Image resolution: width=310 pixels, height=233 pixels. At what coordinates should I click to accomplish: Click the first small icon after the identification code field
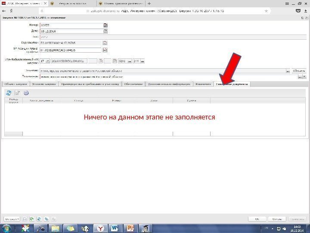[101, 61]
